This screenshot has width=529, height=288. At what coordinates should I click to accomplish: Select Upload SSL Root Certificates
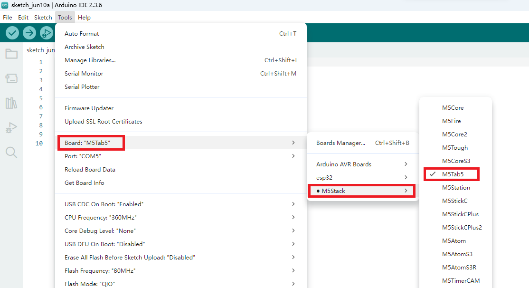pyautogui.click(x=181, y=122)
